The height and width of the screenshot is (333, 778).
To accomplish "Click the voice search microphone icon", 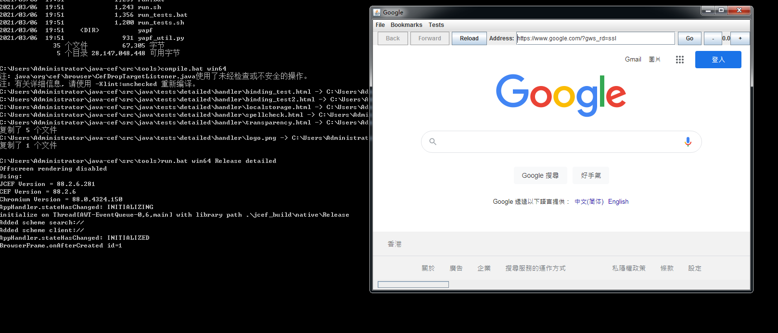I will pos(688,142).
